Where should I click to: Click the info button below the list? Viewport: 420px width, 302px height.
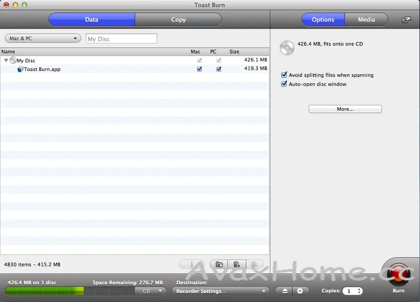tap(192, 264)
